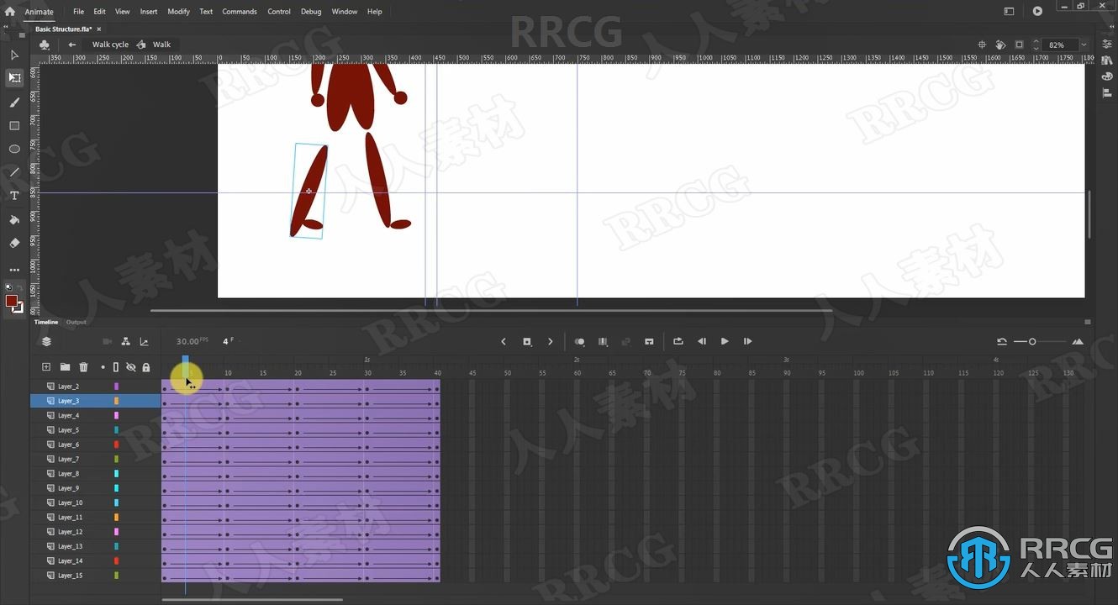This screenshot has width=1118, height=605.
Task: Toggle view only active layer
Action: coord(46,341)
